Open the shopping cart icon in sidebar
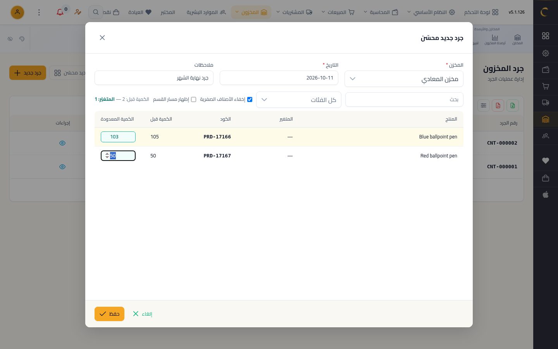Screen dimensions: 558x349 pos(546,86)
